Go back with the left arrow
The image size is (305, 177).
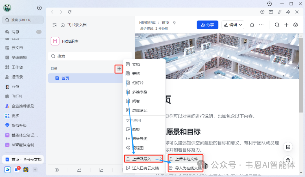[x=52, y=12]
